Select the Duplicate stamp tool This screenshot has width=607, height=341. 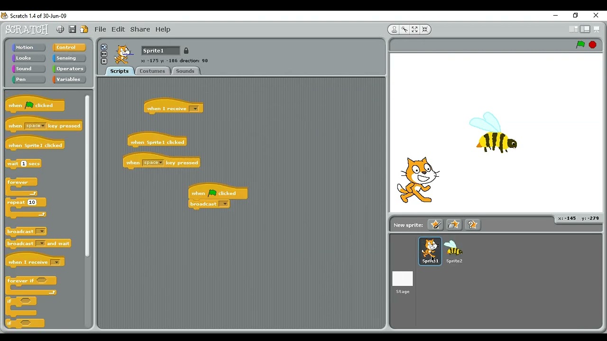point(394,29)
